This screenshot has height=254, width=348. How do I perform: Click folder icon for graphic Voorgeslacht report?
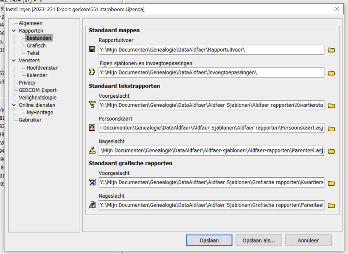tap(331, 183)
